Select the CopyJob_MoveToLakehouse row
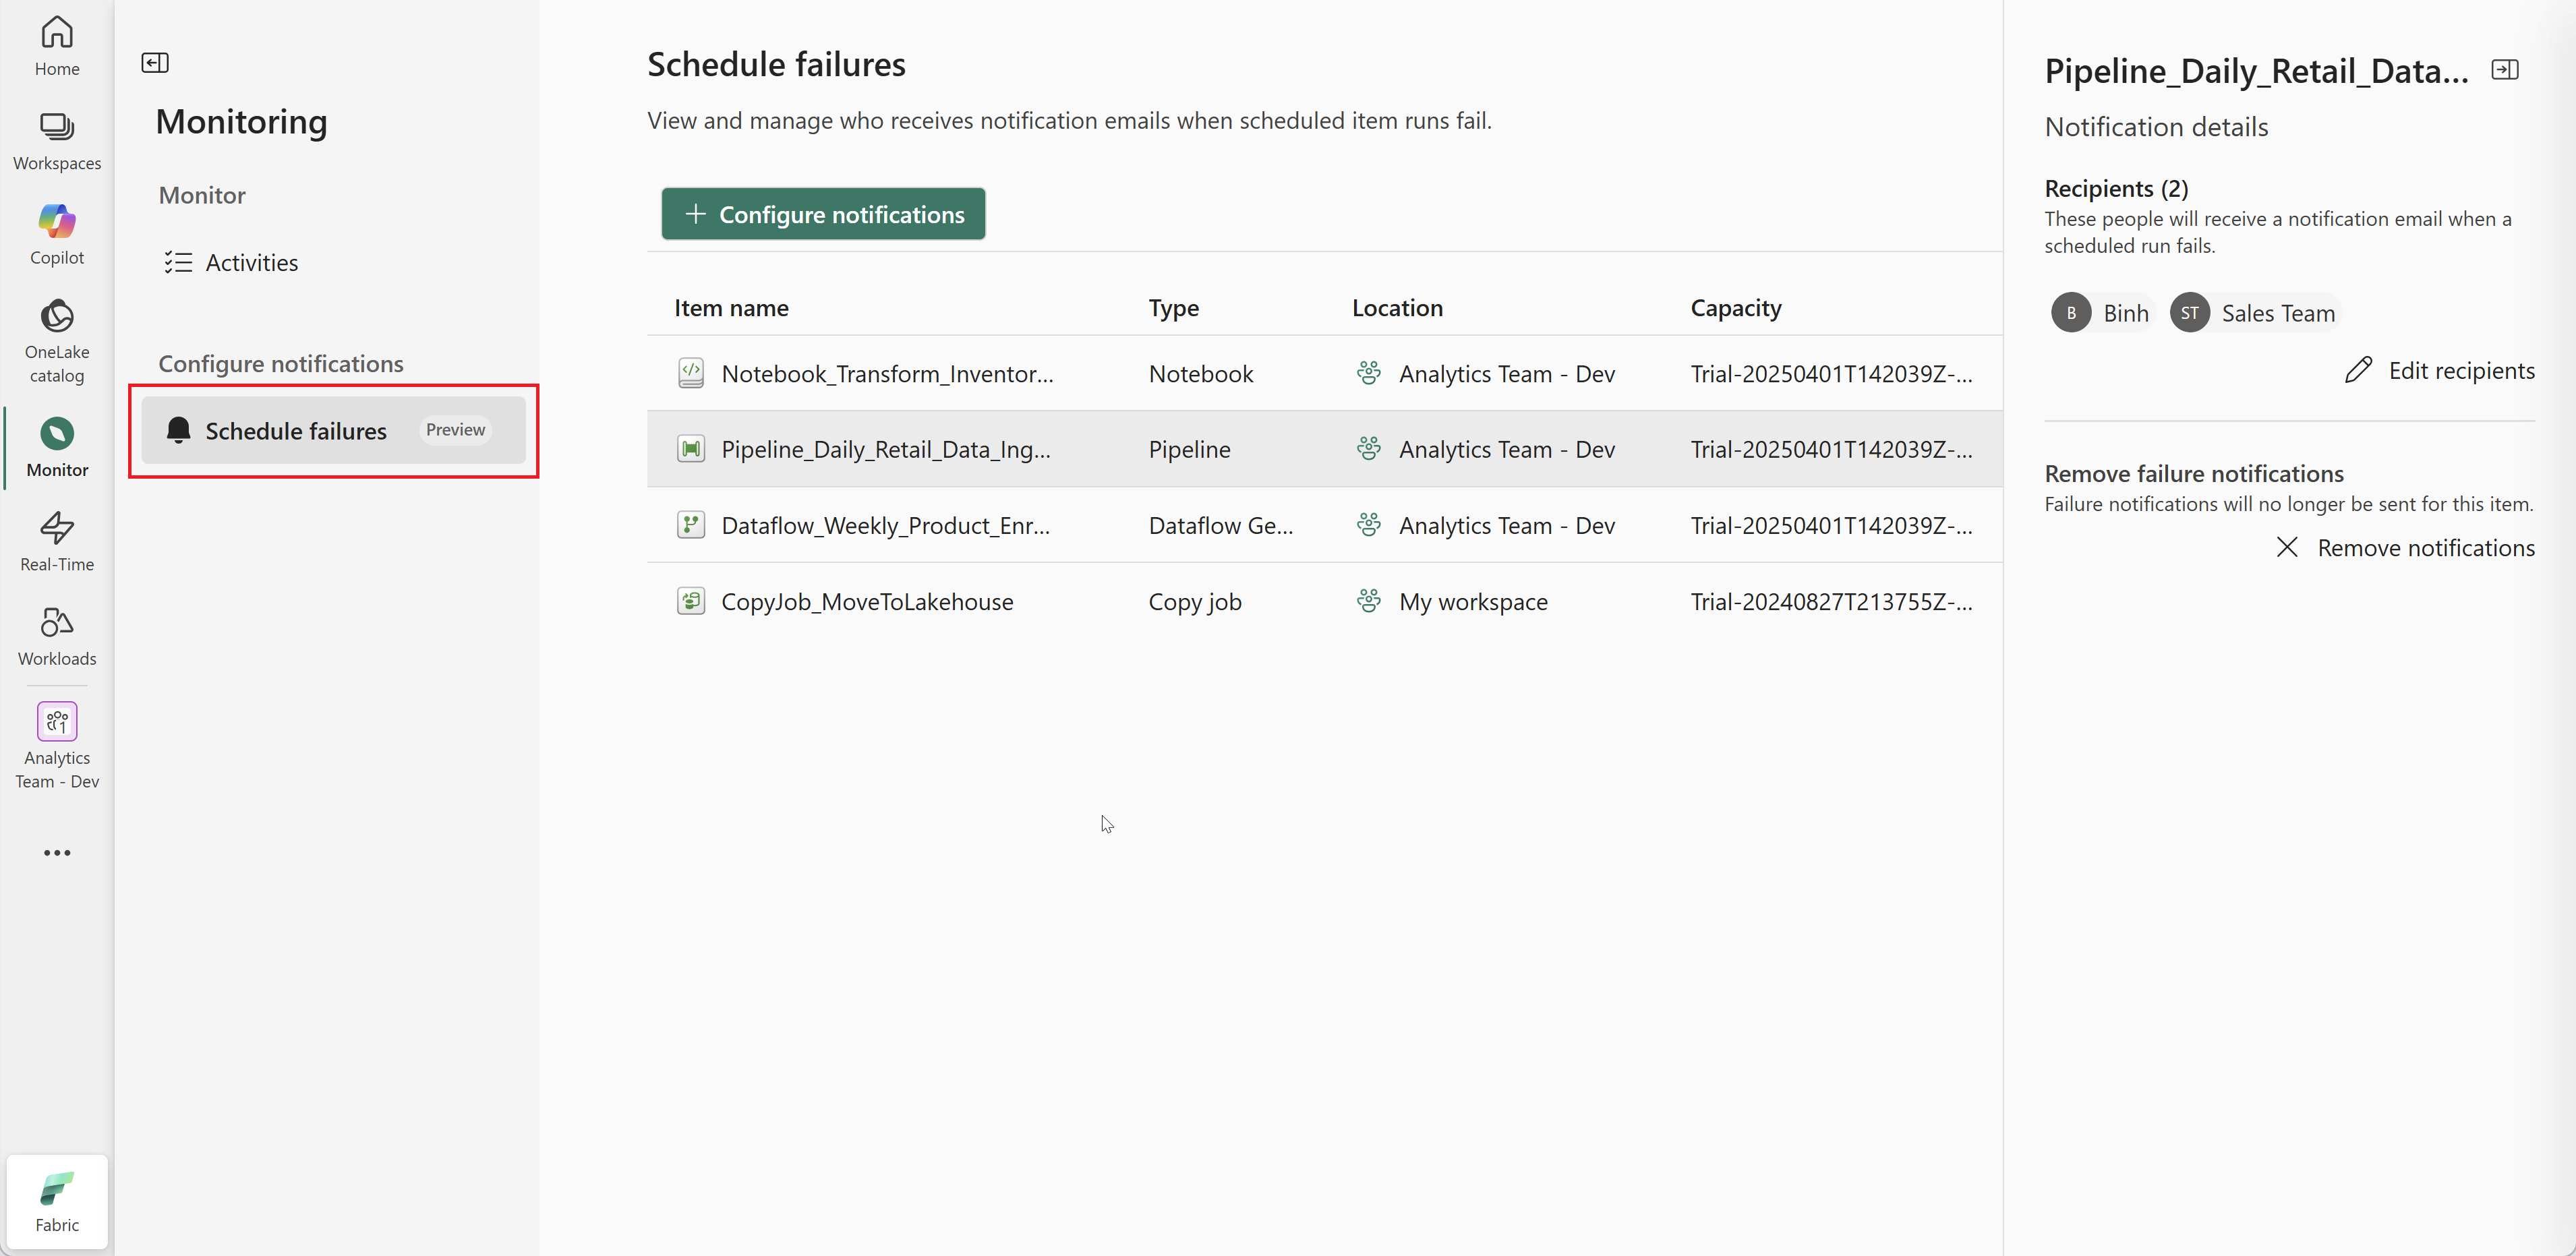 click(x=867, y=602)
